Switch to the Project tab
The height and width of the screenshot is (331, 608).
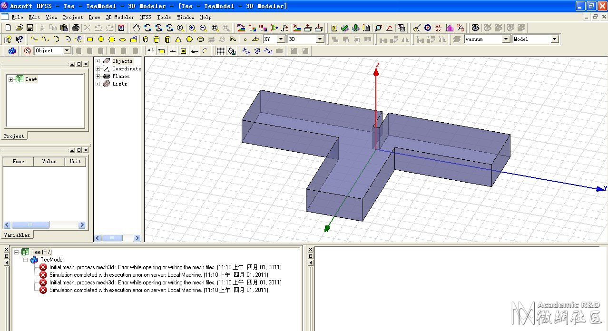14,136
